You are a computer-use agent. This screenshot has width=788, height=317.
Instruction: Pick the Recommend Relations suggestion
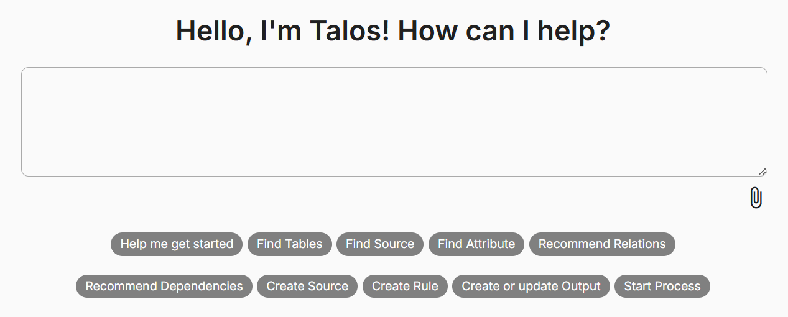pyautogui.click(x=602, y=244)
